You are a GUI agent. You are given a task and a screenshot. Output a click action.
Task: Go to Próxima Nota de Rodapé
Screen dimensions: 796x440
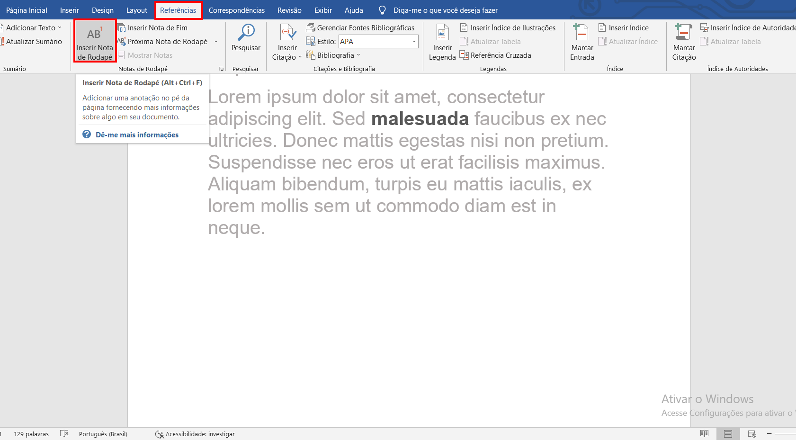pyautogui.click(x=162, y=42)
